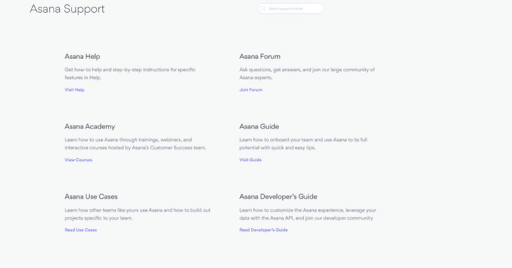
Task: Focus the Search support articles field
Action: click(292, 9)
